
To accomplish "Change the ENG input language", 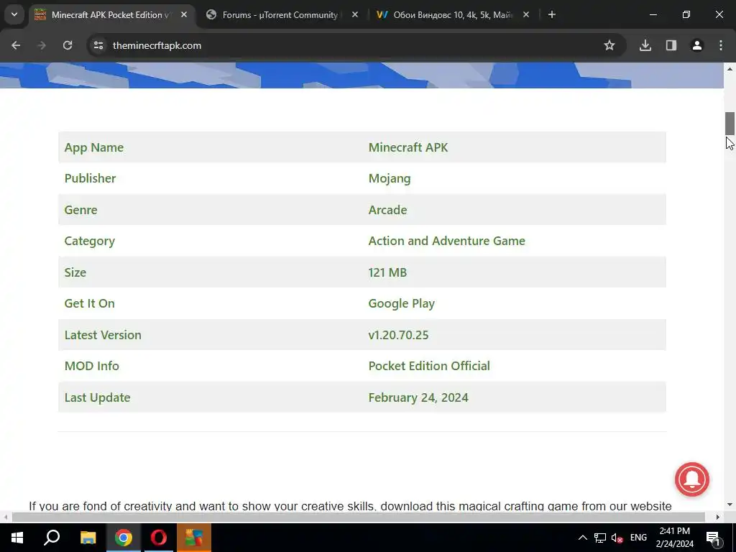I will coord(638,538).
